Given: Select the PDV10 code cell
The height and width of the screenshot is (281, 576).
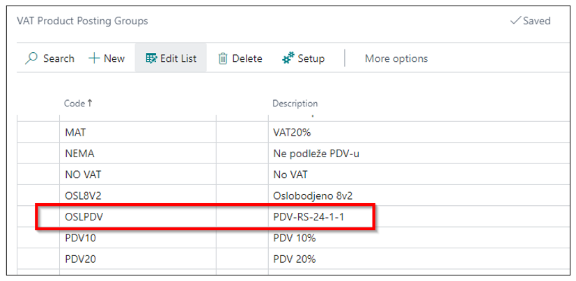Looking at the screenshot, I should (x=138, y=238).
